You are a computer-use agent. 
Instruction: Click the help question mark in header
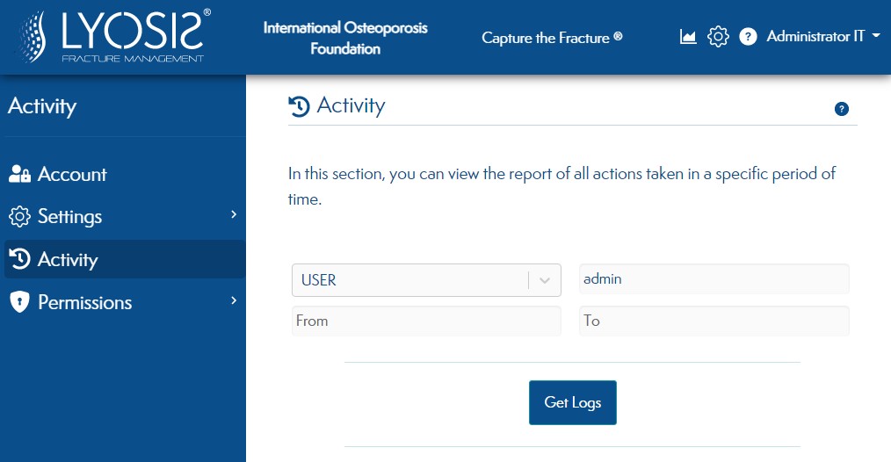point(748,37)
